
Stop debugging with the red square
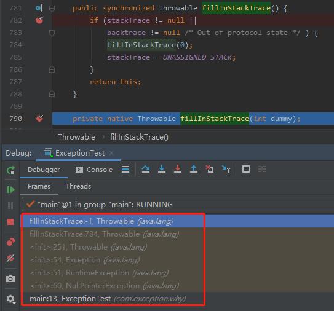click(x=10, y=222)
